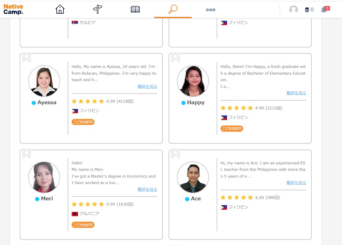Open Happy's profile photo
This screenshot has height=245, width=342.
pyautogui.click(x=193, y=81)
